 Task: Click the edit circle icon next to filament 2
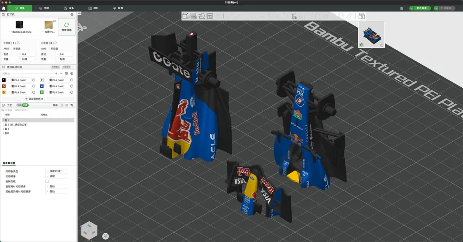[x=72, y=80]
